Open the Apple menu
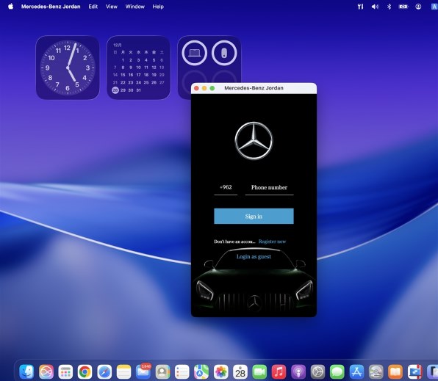The height and width of the screenshot is (381, 438). 10,7
